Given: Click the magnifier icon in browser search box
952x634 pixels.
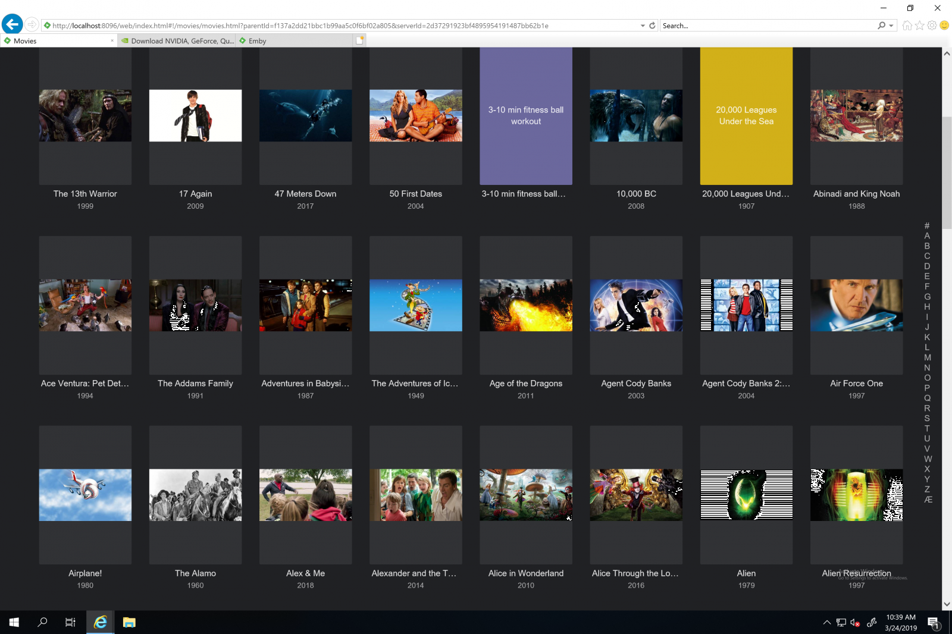Looking at the screenshot, I should point(881,26).
